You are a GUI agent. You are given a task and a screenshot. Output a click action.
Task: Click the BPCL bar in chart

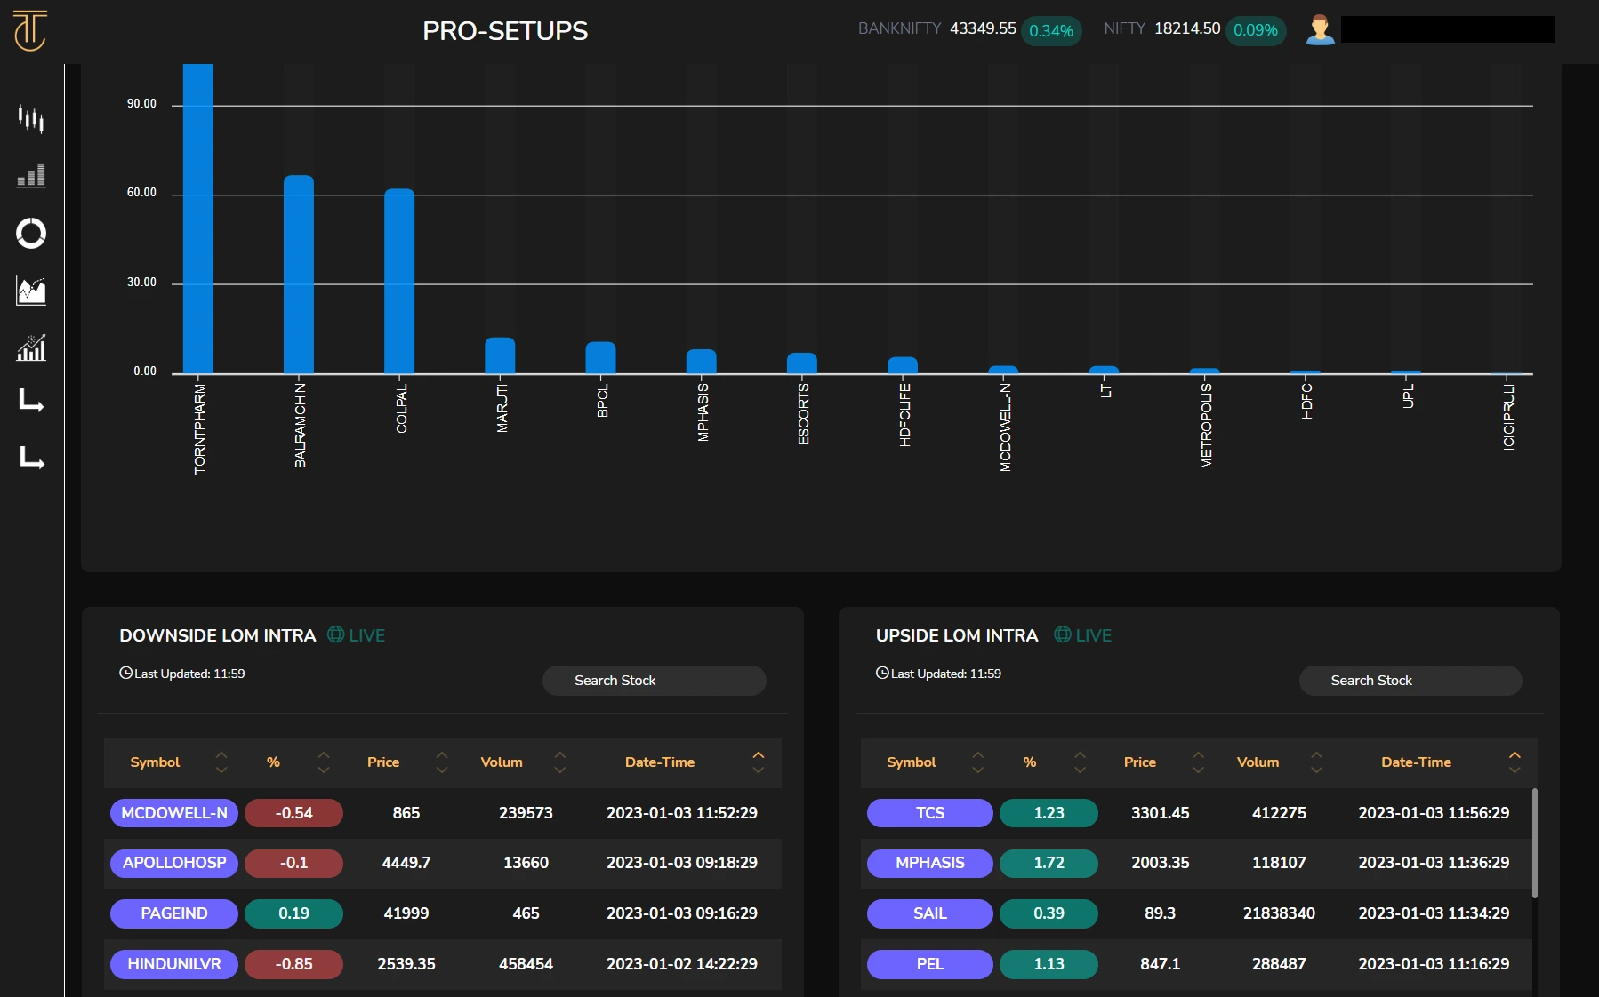600,357
